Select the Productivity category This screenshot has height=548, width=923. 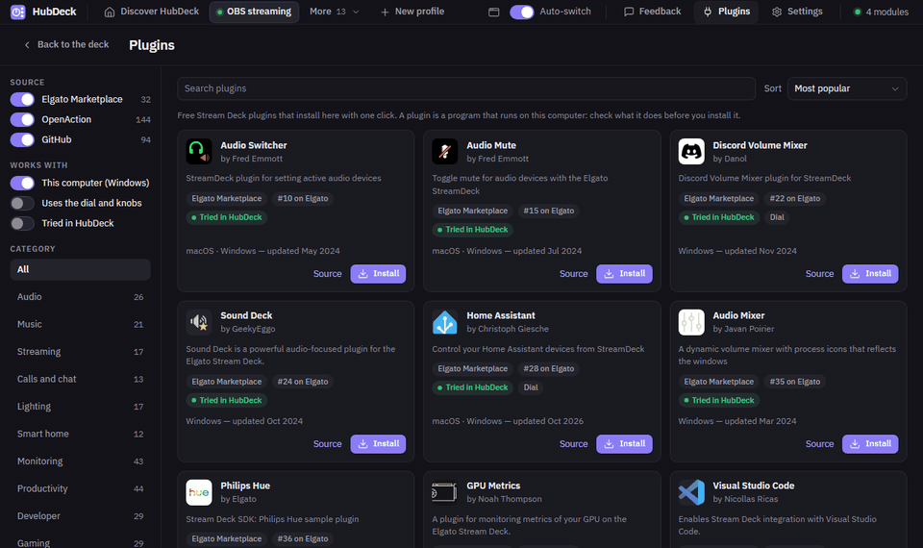coord(80,488)
